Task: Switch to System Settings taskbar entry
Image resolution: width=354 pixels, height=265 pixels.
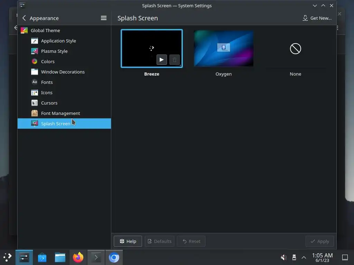Action: click(24, 257)
